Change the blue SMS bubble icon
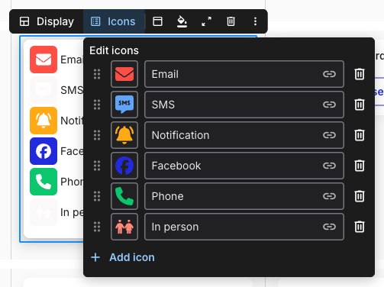Screen dimensions: 384x287 [124, 105]
